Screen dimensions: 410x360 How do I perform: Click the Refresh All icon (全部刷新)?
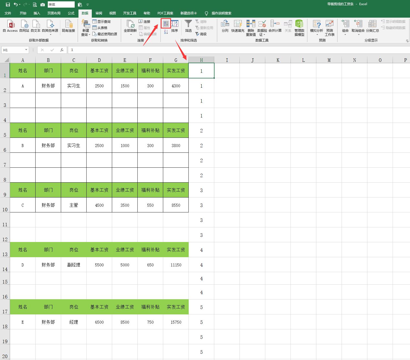tap(130, 24)
